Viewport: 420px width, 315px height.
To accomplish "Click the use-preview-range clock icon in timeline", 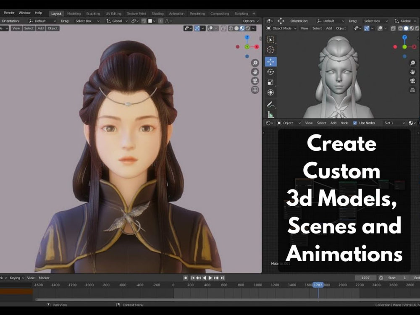I will tap(381, 278).
